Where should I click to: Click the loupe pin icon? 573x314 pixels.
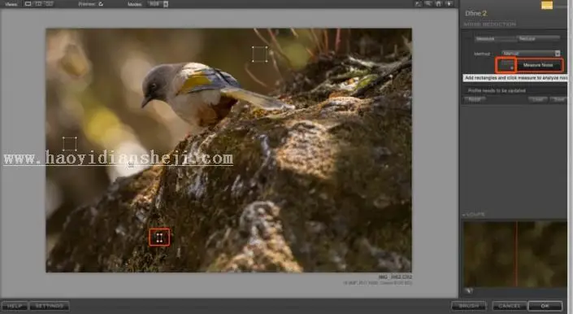click(469, 290)
